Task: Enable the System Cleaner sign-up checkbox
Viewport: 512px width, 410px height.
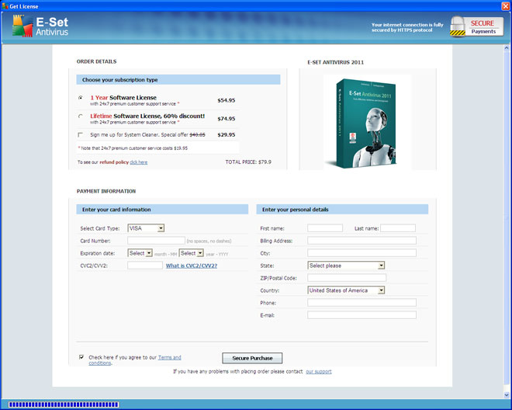Action: pos(81,134)
